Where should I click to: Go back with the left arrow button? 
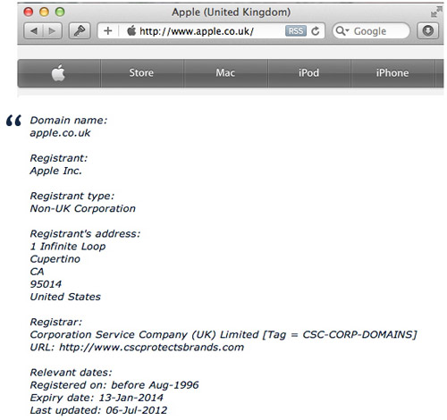33,31
